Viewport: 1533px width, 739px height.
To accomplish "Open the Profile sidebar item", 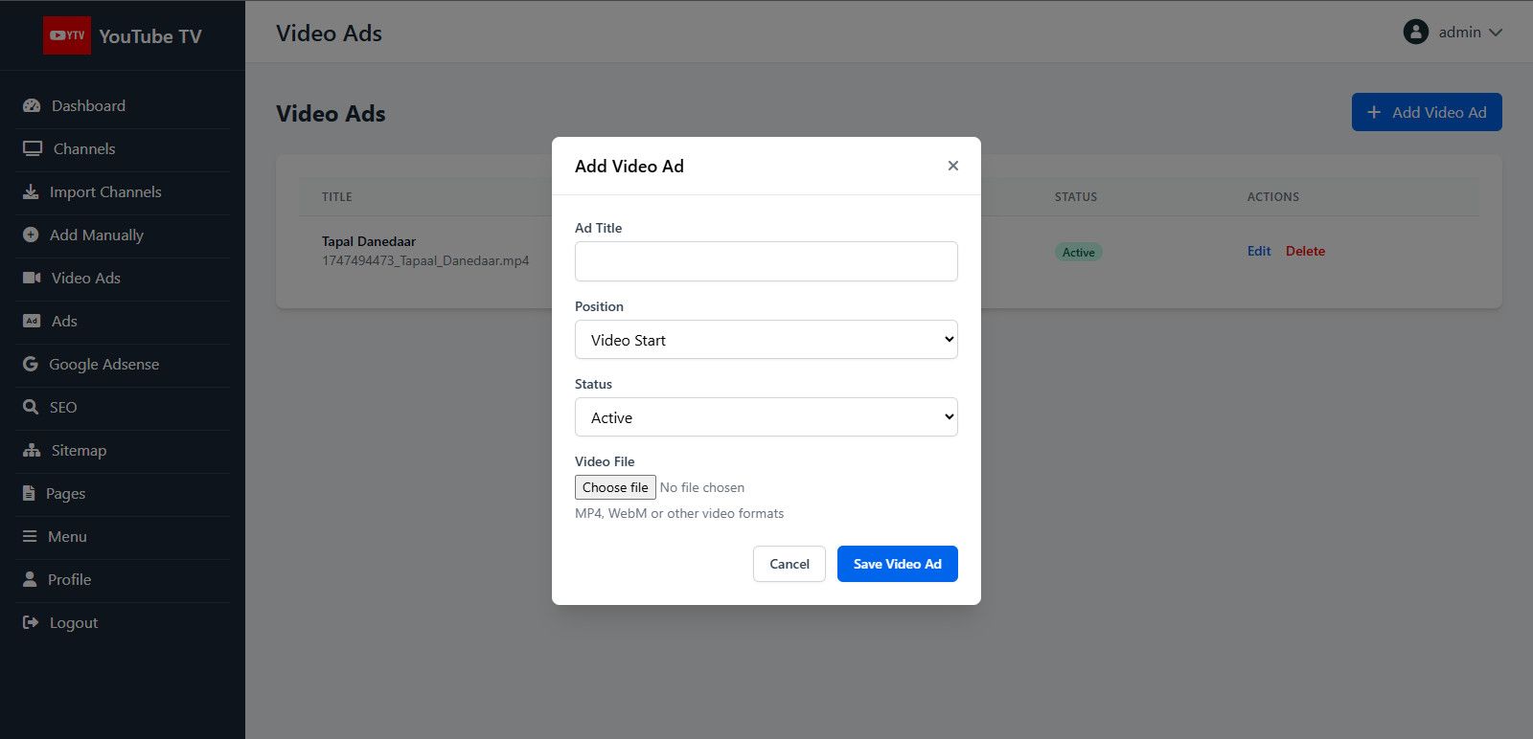I will pyautogui.click(x=69, y=580).
